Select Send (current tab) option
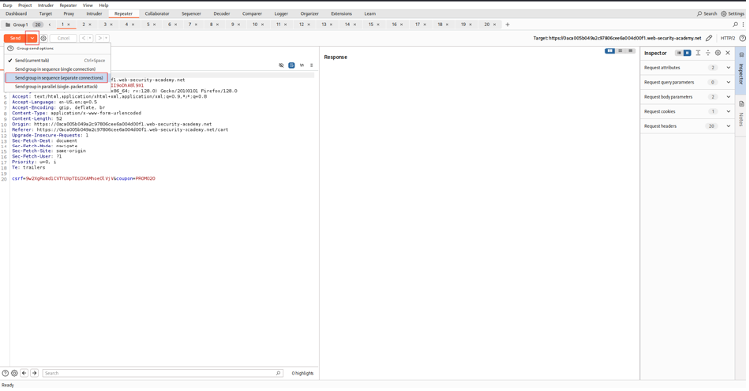749x391 pixels. 58,61
